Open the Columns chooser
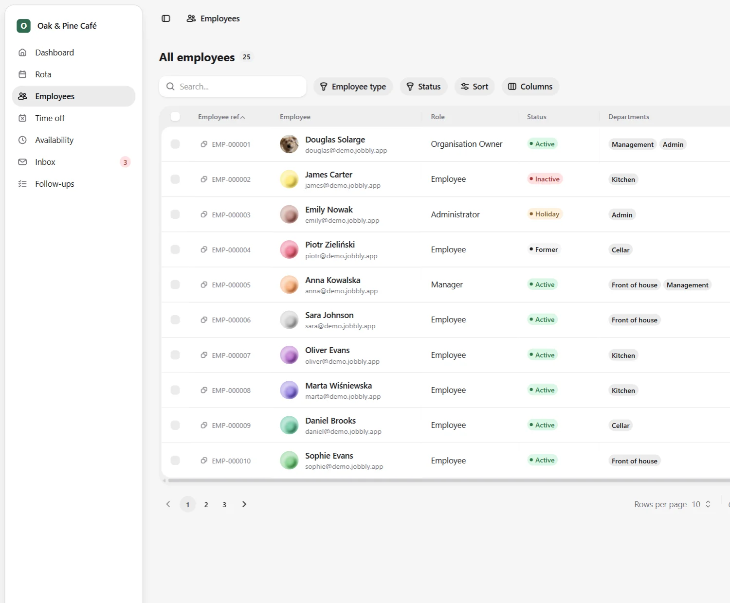This screenshot has width=730, height=603. [530, 87]
